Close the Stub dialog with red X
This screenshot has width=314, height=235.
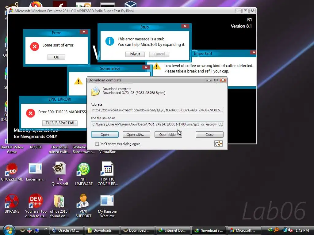tap(185, 26)
